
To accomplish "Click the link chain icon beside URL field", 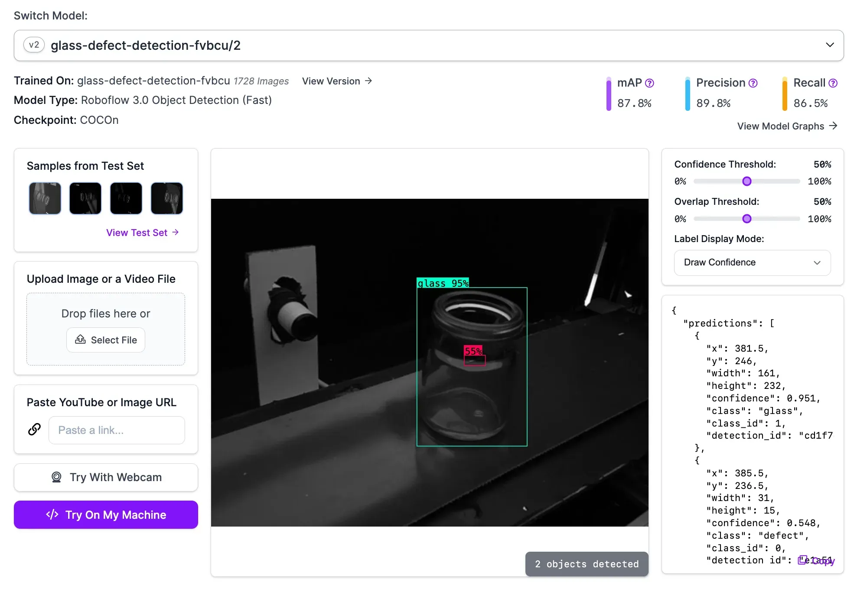I will point(35,430).
